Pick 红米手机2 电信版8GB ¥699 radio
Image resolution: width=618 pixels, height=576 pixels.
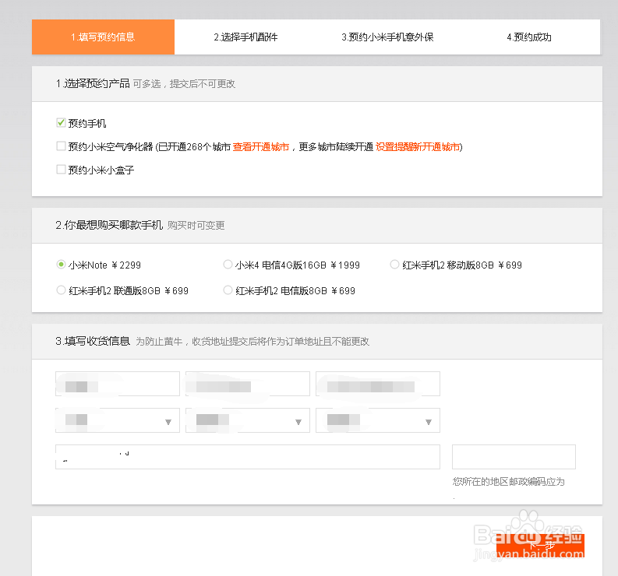[x=228, y=290]
